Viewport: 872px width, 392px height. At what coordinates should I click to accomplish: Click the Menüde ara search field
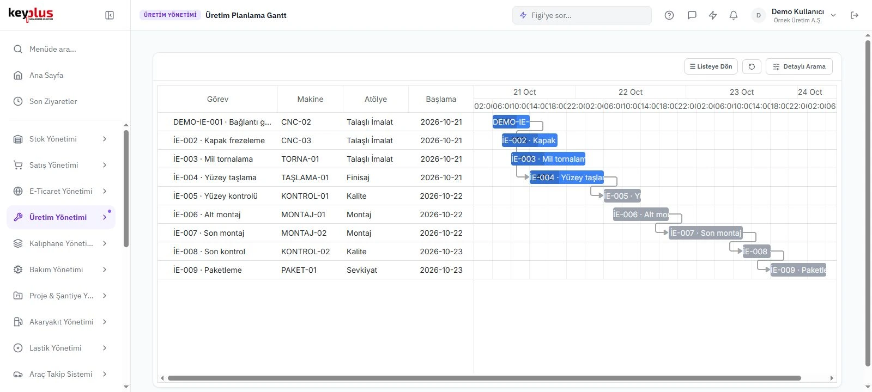click(61, 49)
